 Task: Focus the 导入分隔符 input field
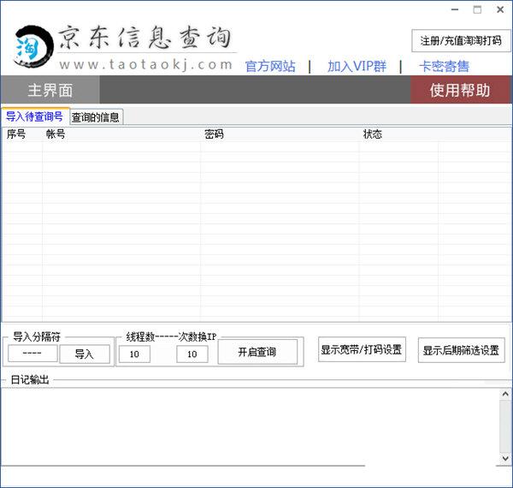[32, 353]
